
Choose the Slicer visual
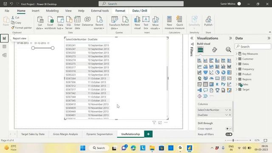coord(199,84)
